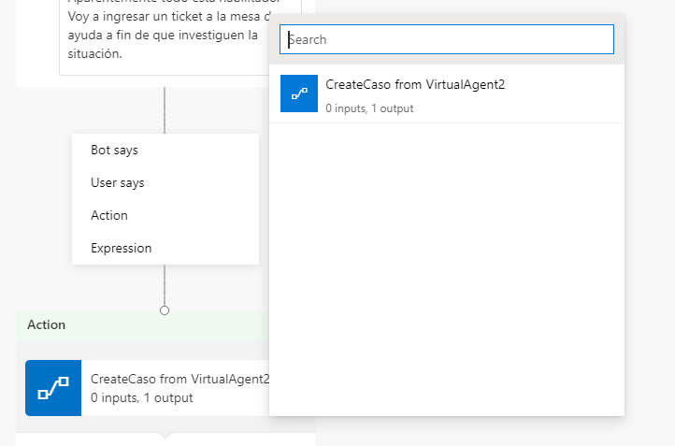This screenshot has height=446, width=675.
Task: Click the notch at the bottom of the Action card
Action: pyautogui.click(x=165, y=436)
